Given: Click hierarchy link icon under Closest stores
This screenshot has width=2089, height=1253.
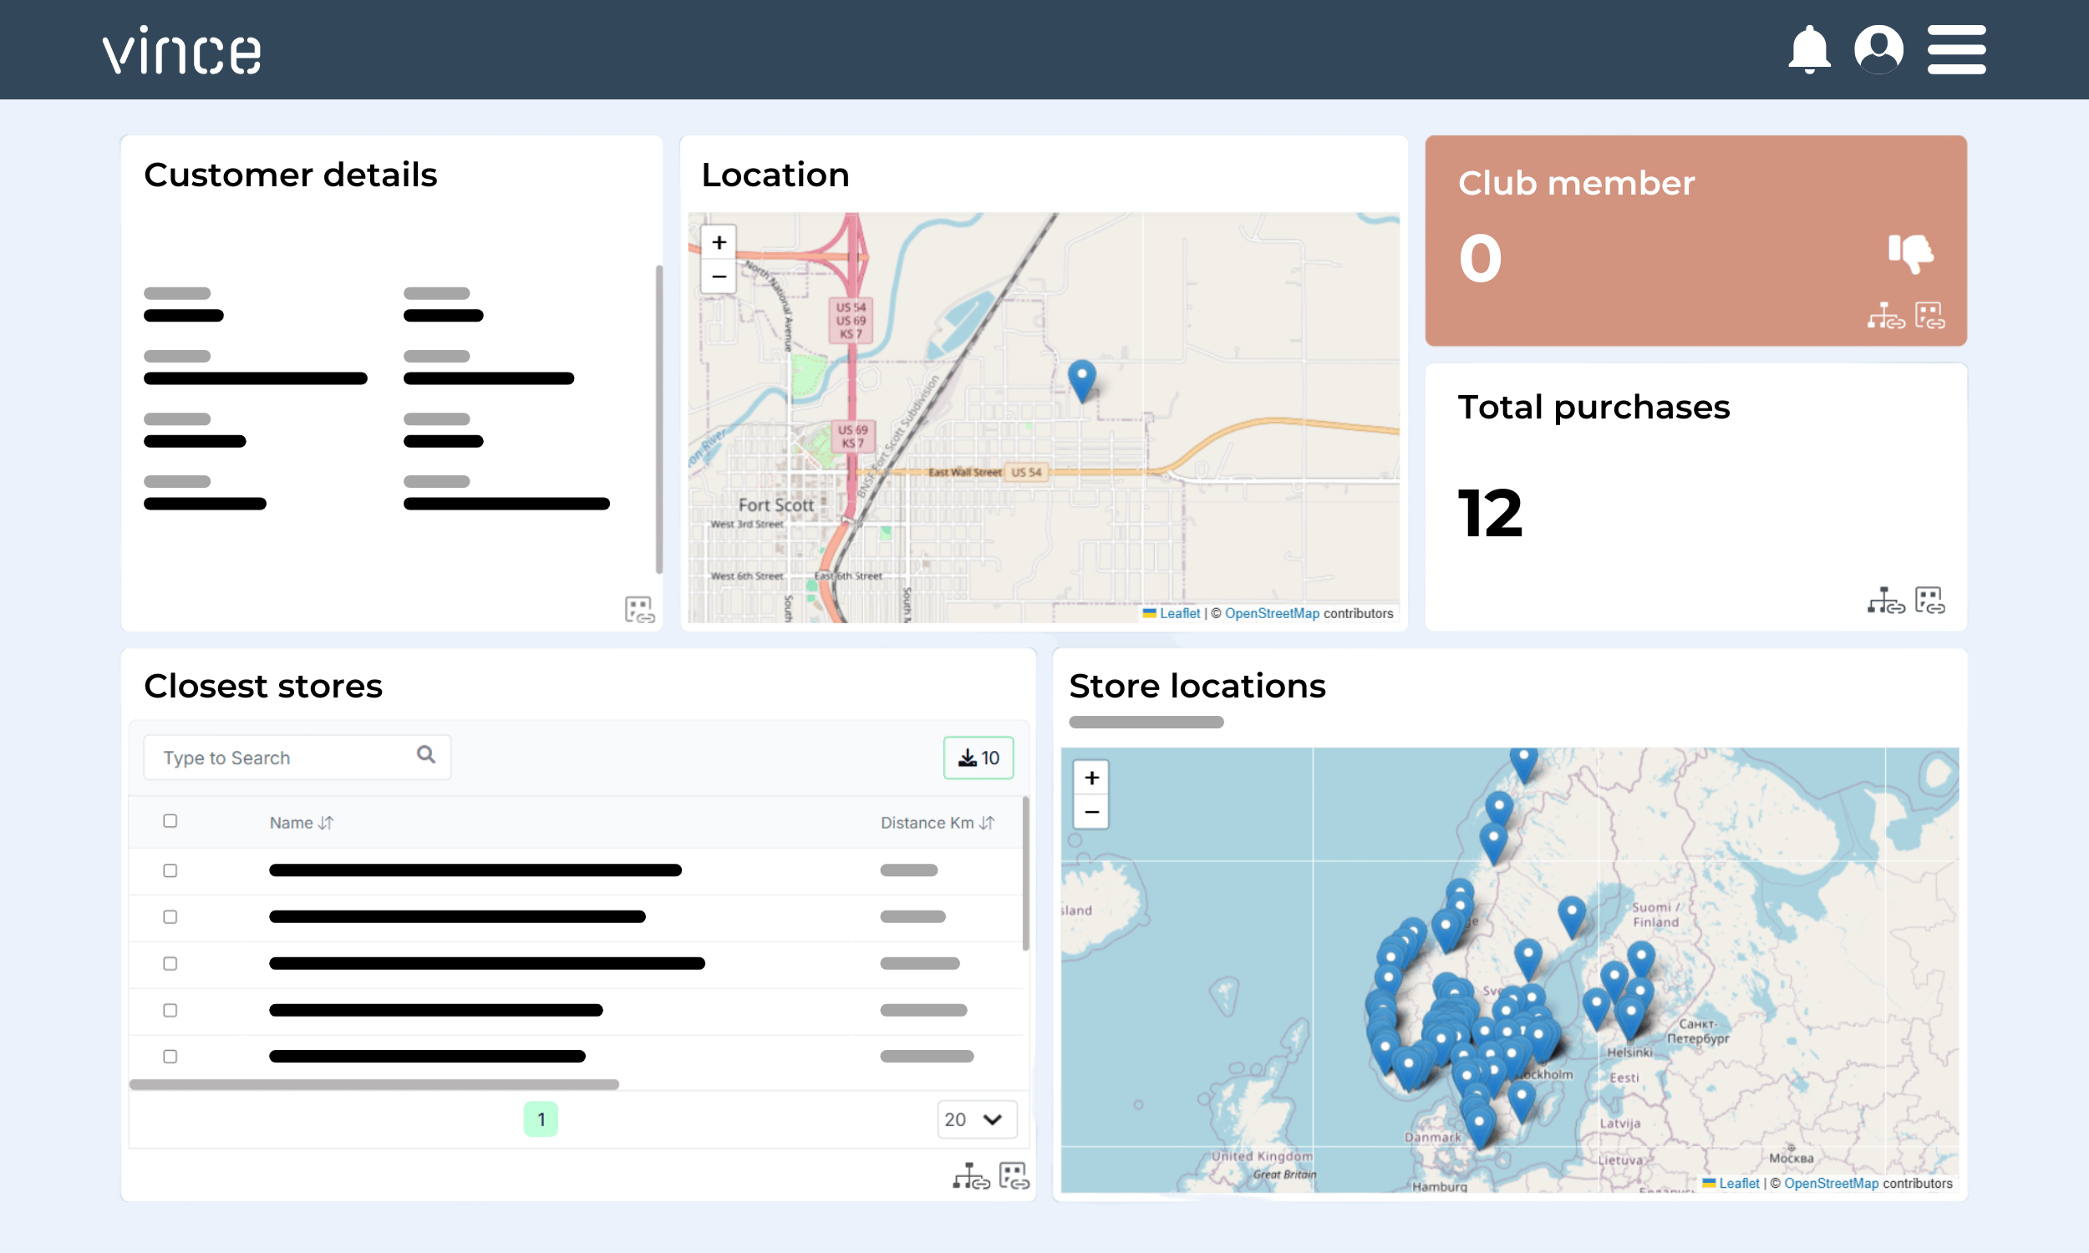Looking at the screenshot, I should click(970, 1175).
